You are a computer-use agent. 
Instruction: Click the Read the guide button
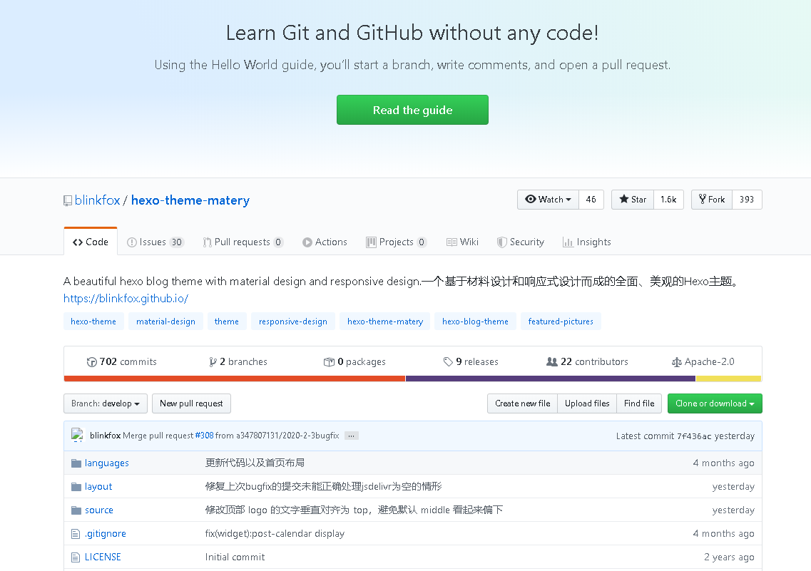[x=412, y=110]
